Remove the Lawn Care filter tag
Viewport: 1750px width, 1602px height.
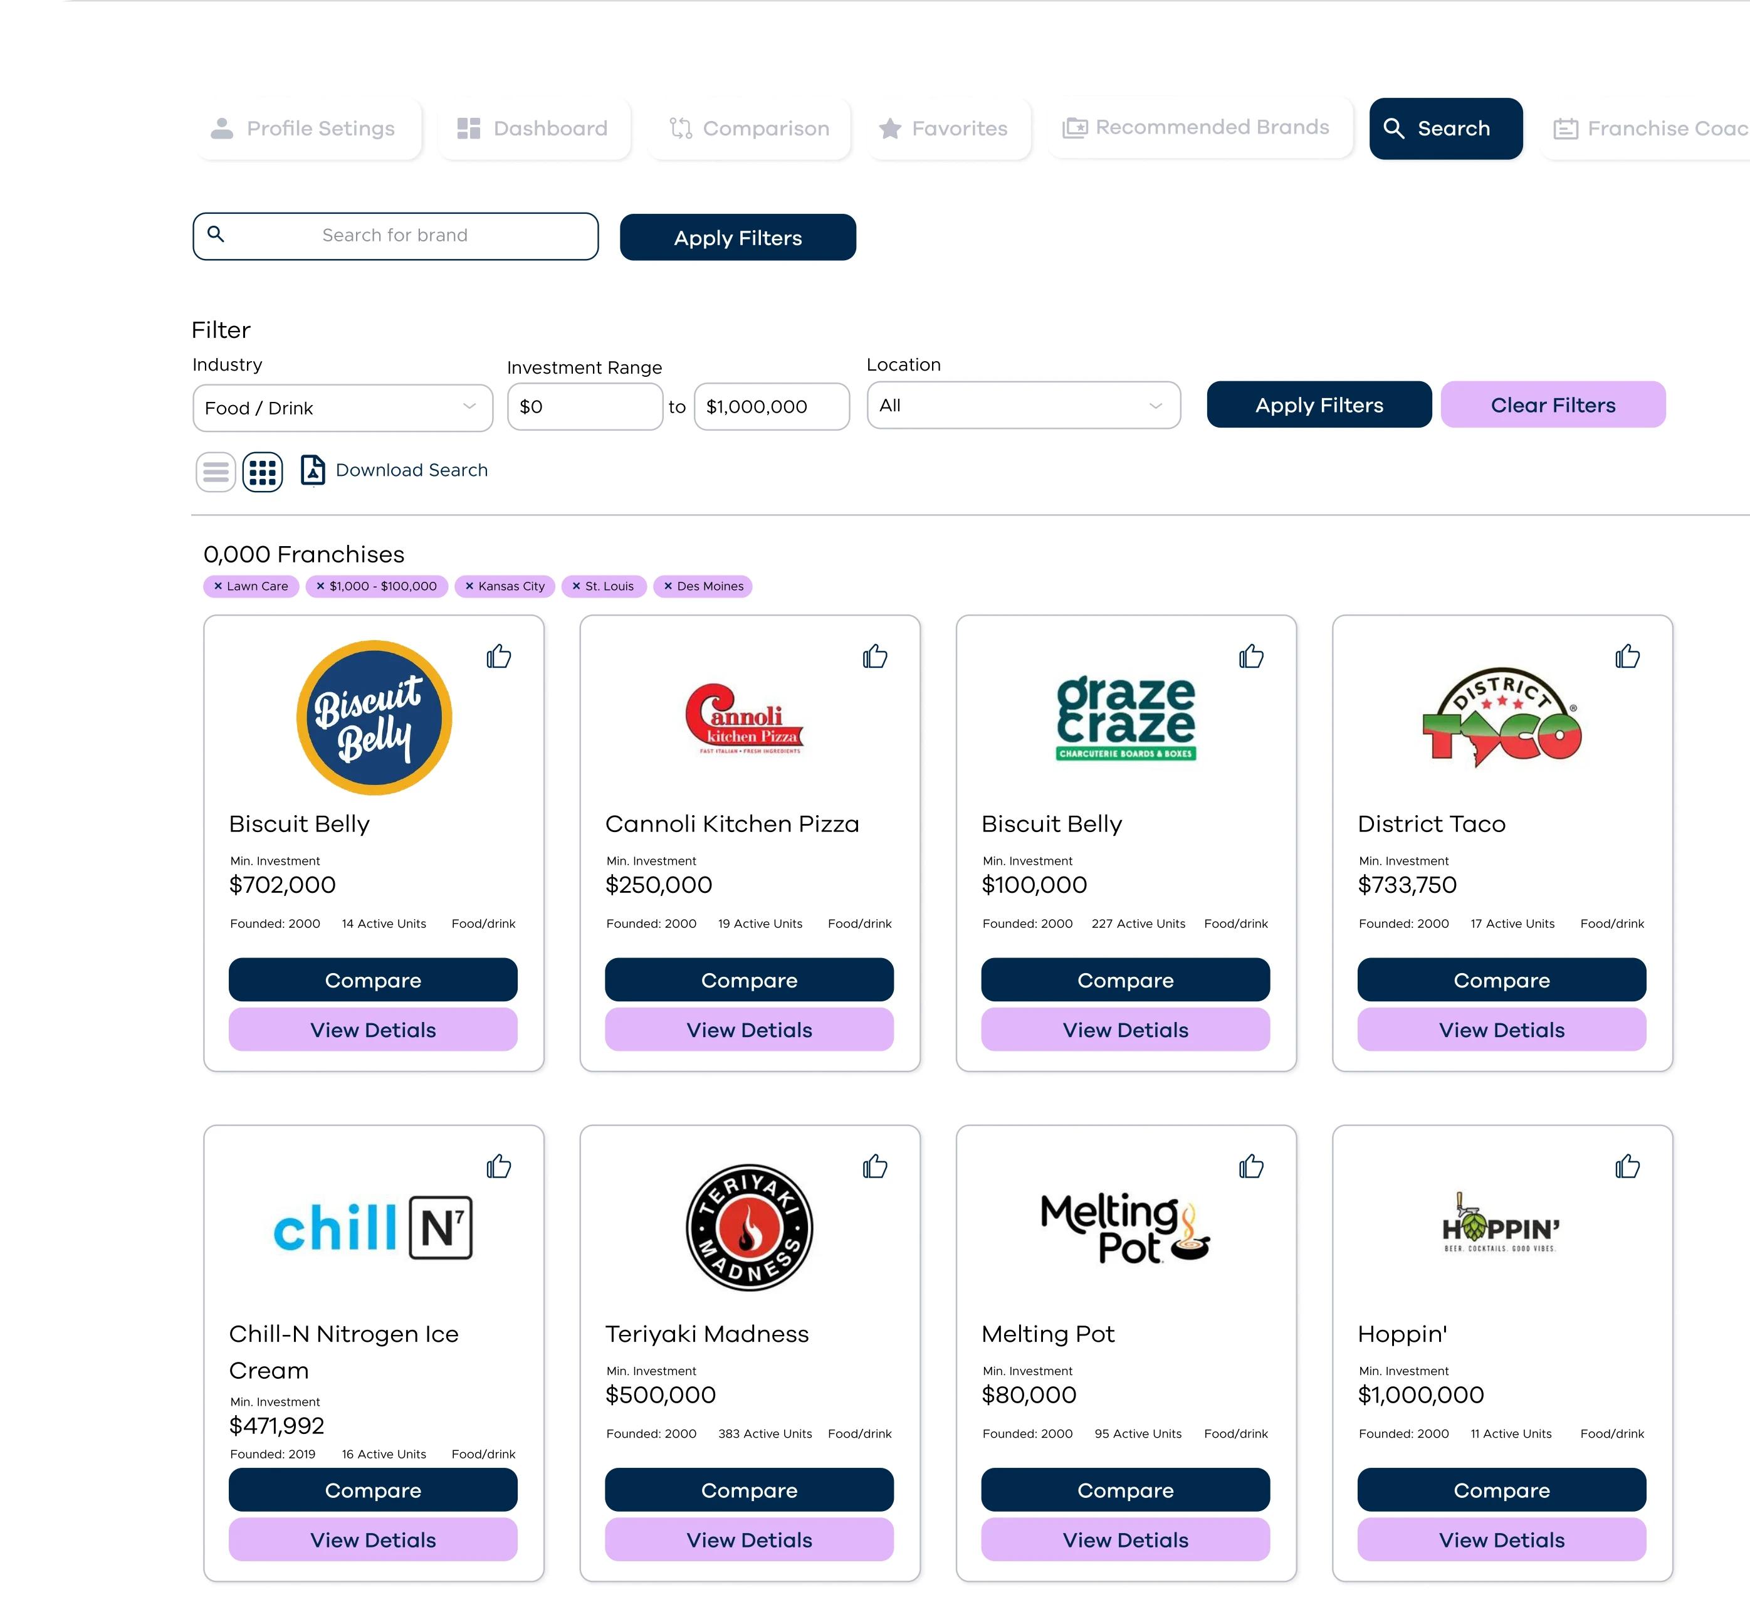click(218, 586)
